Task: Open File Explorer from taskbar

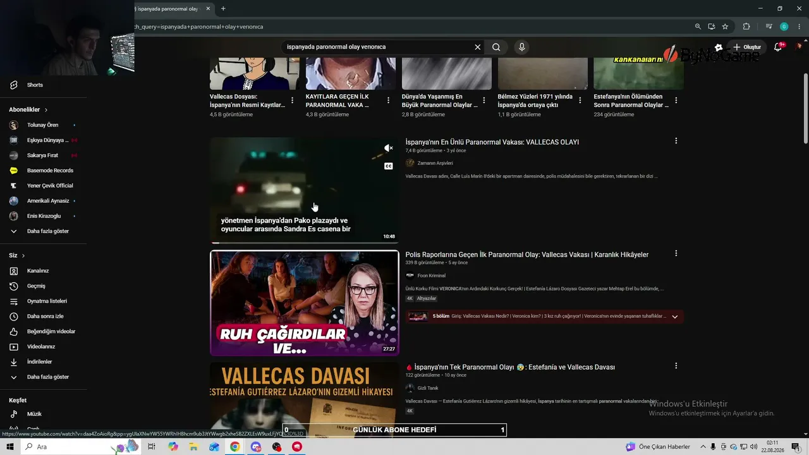Action: (x=193, y=447)
